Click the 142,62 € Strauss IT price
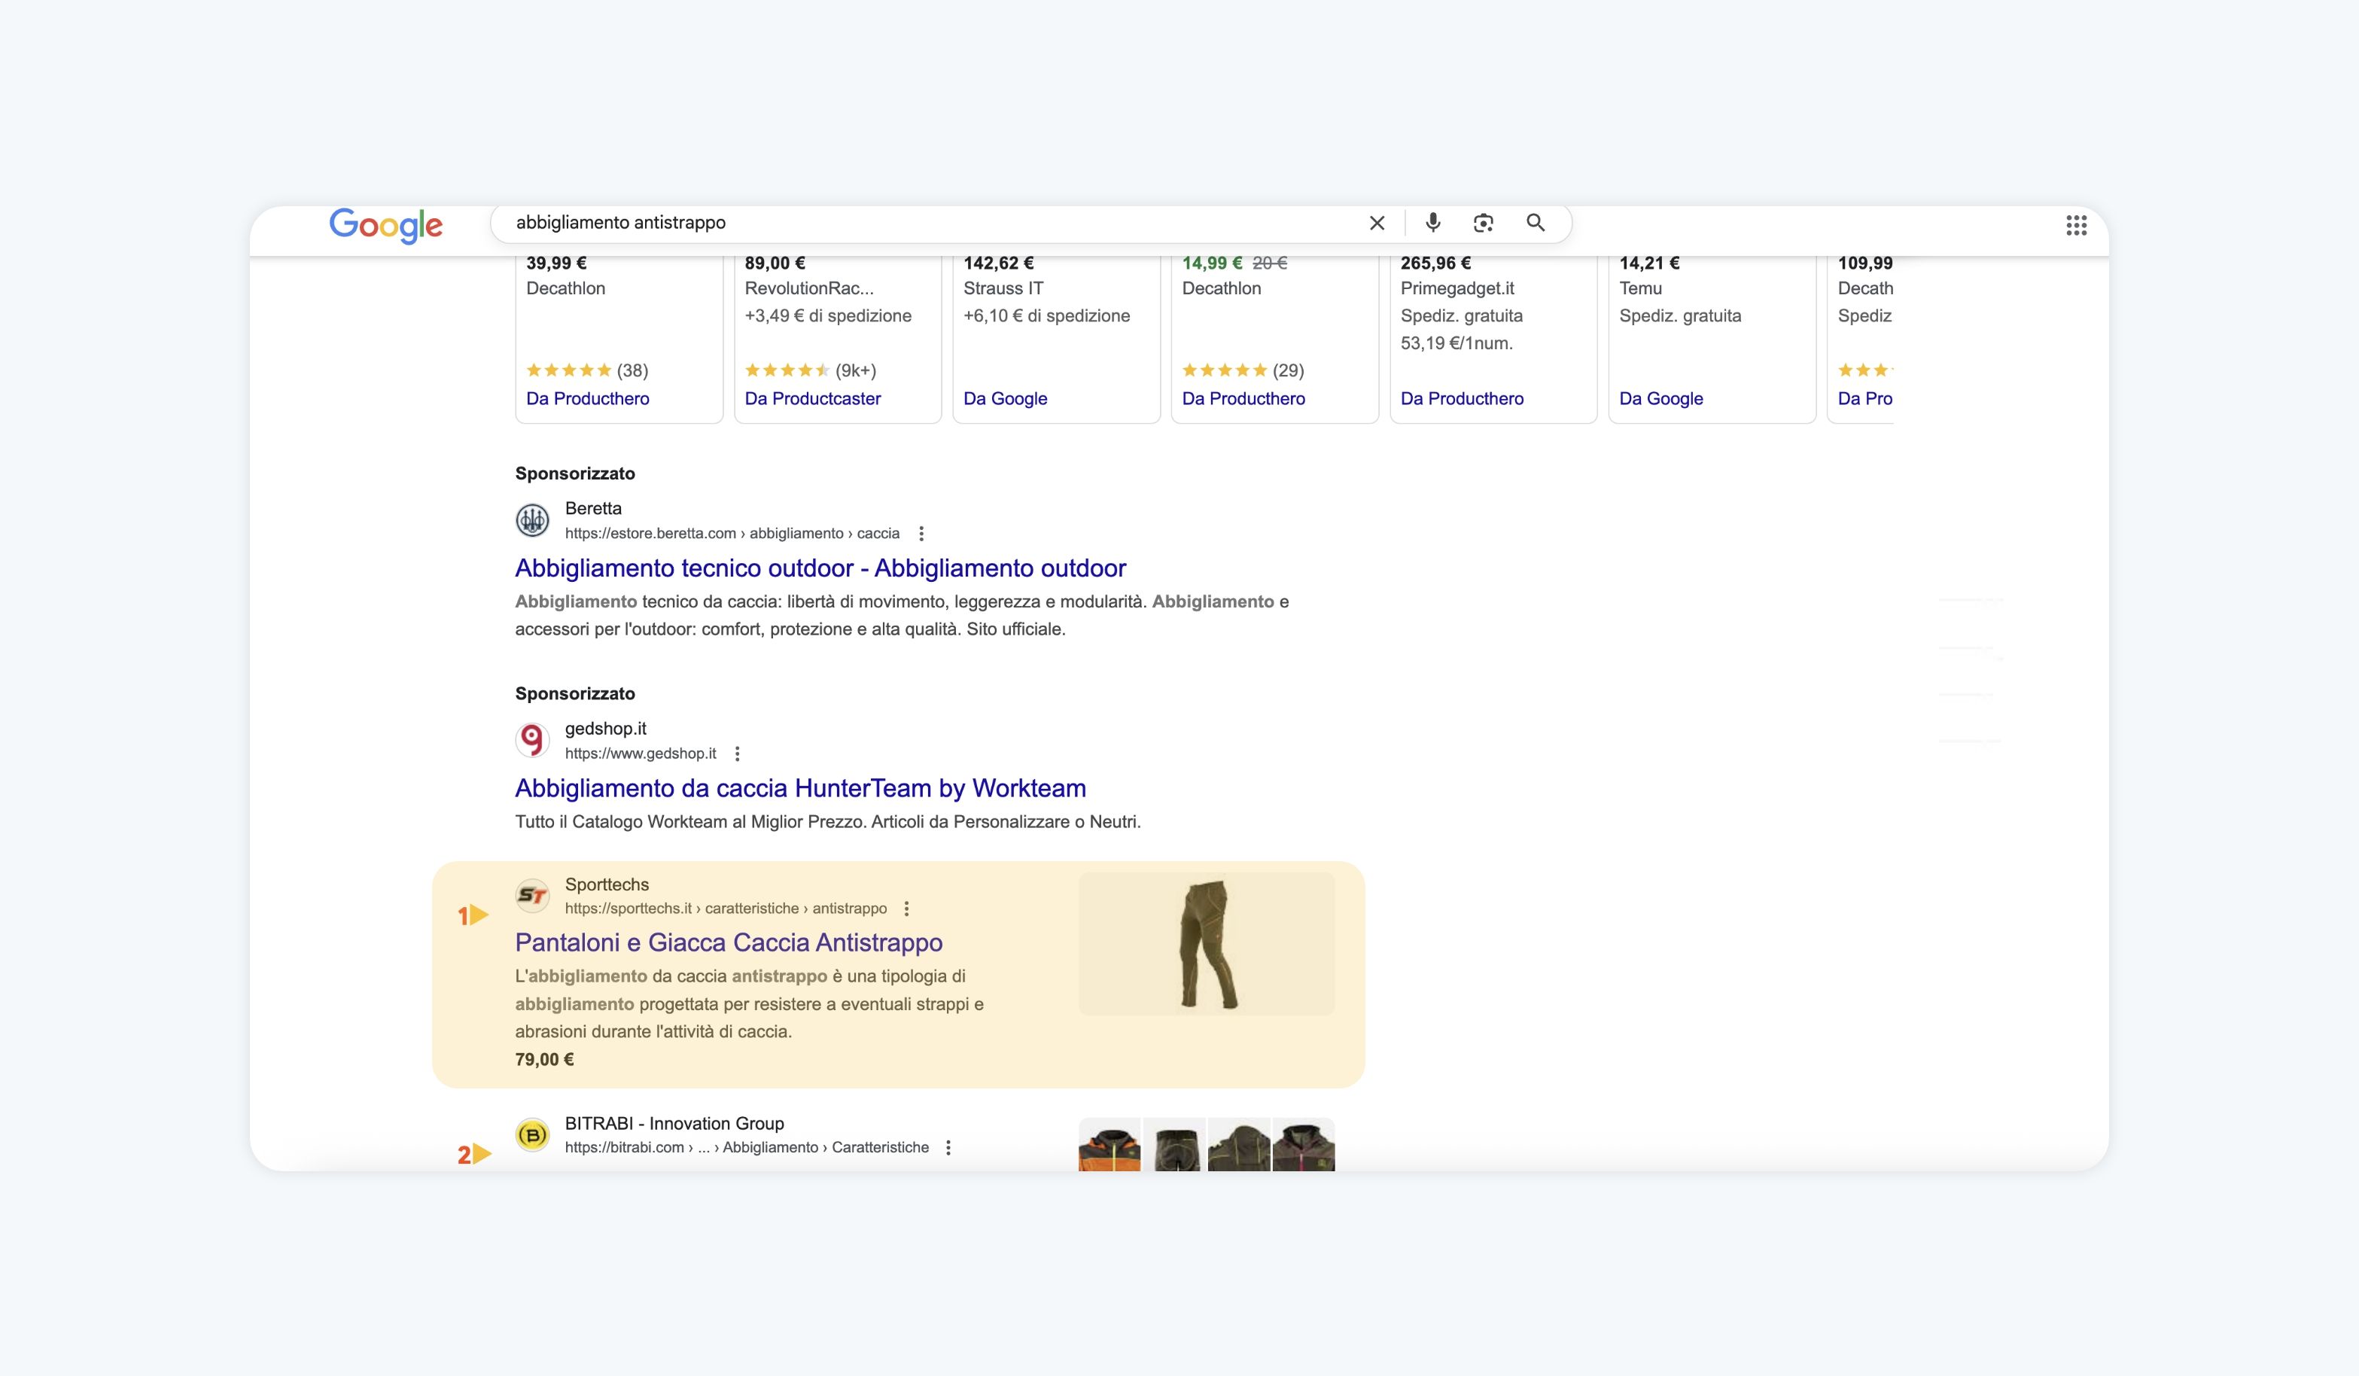 click(x=999, y=263)
